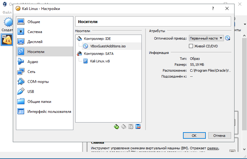Open the Интерфейс пользователя settings category
This screenshot has width=247, height=159.
[x=45, y=111]
